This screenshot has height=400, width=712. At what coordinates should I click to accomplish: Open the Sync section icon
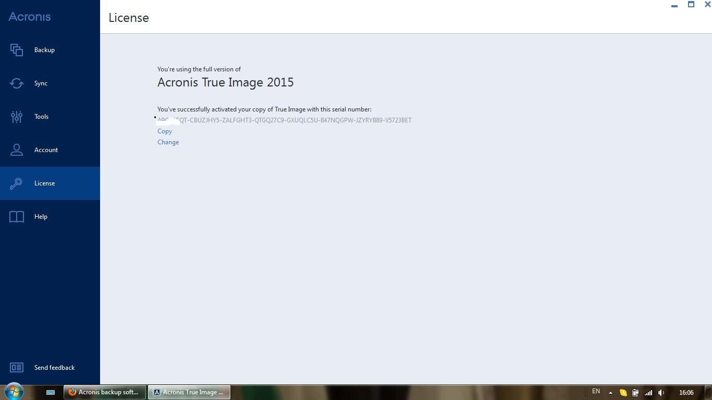coord(17,83)
